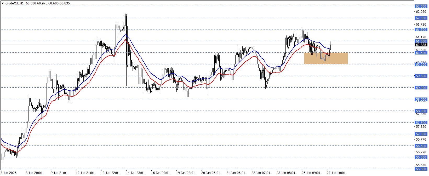This screenshot has width=429, height=176.
Task: Click the CrudeOIL,H1 chart title
Action: click(14, 3)
